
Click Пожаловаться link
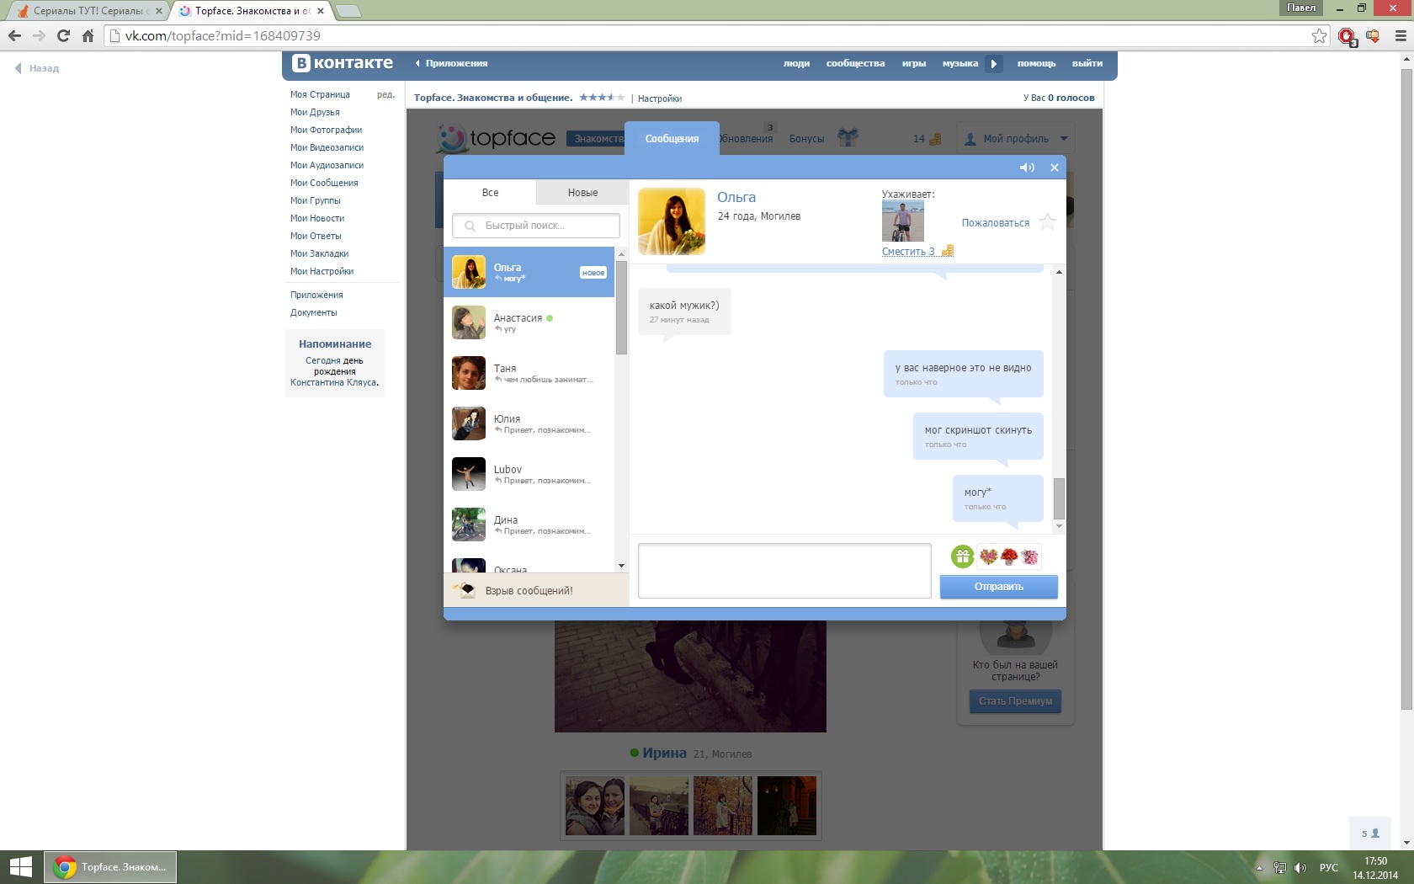[996, 223]
